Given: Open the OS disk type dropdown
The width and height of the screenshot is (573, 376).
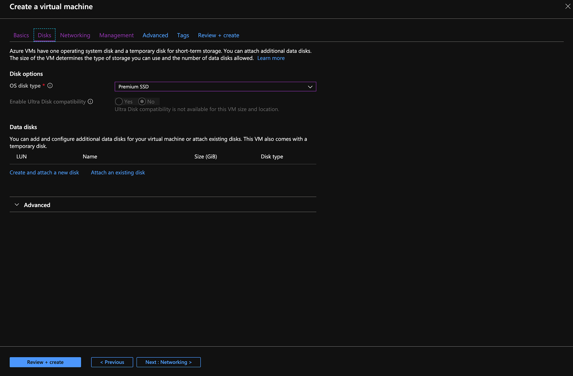Looking at the screenshot, I should [x=215, y=87].
